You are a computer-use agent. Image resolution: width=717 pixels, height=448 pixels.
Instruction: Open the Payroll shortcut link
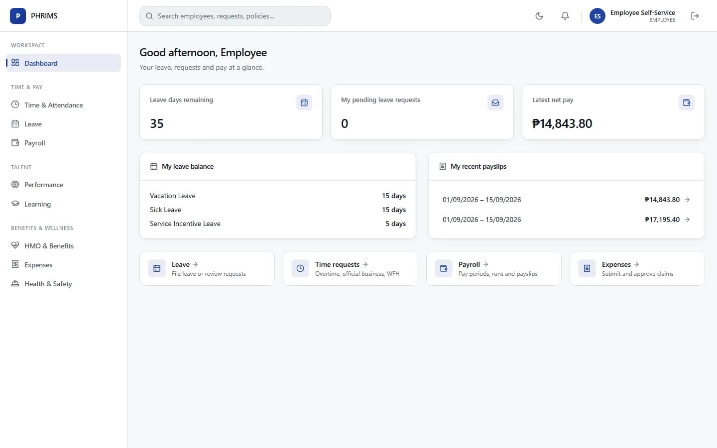(494, 268)
